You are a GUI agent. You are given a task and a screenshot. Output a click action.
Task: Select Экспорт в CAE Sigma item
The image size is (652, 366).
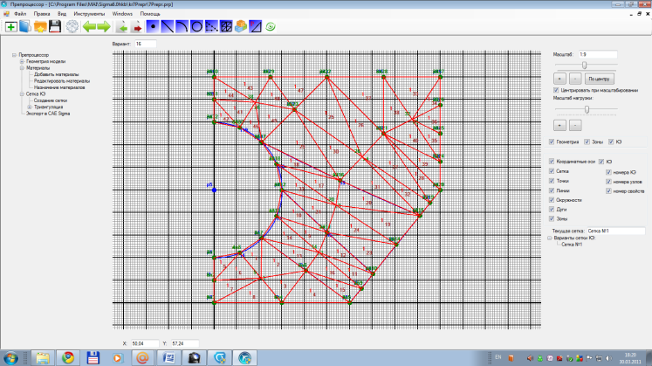click(48, 114)
